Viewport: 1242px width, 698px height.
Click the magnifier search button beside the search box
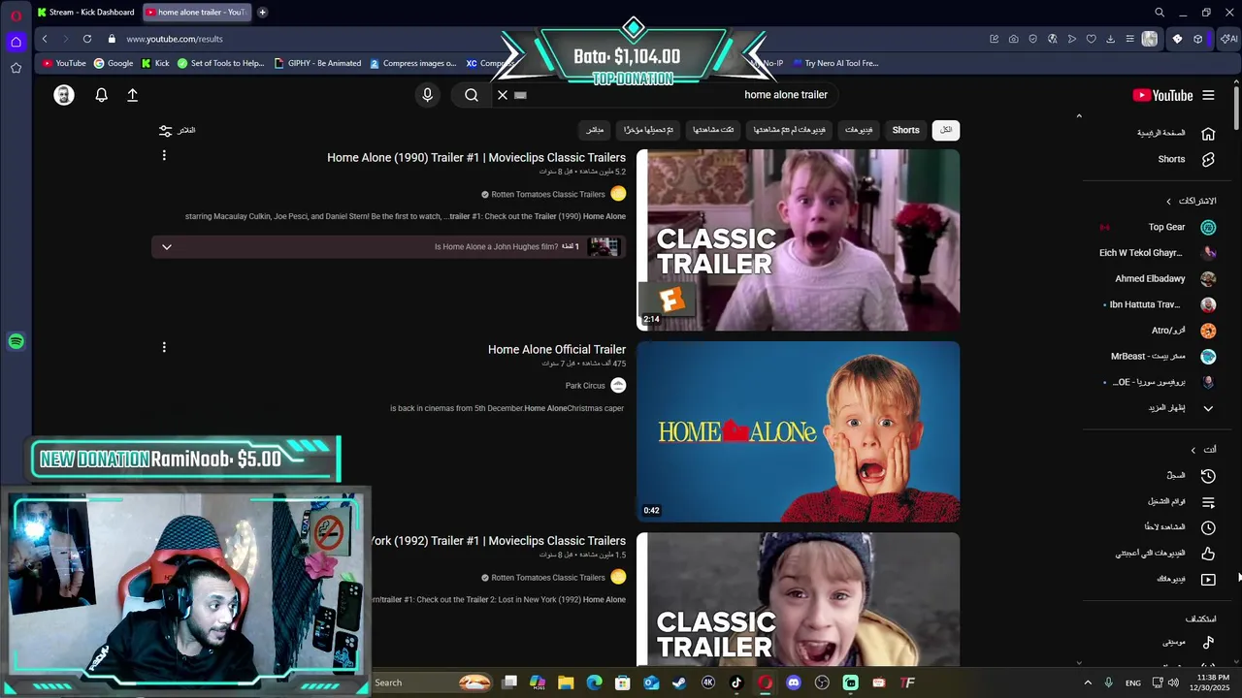[472, 95]
